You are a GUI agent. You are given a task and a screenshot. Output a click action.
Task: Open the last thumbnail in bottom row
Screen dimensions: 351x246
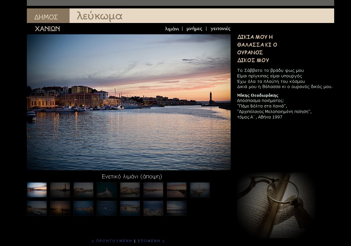click(177, 208)
